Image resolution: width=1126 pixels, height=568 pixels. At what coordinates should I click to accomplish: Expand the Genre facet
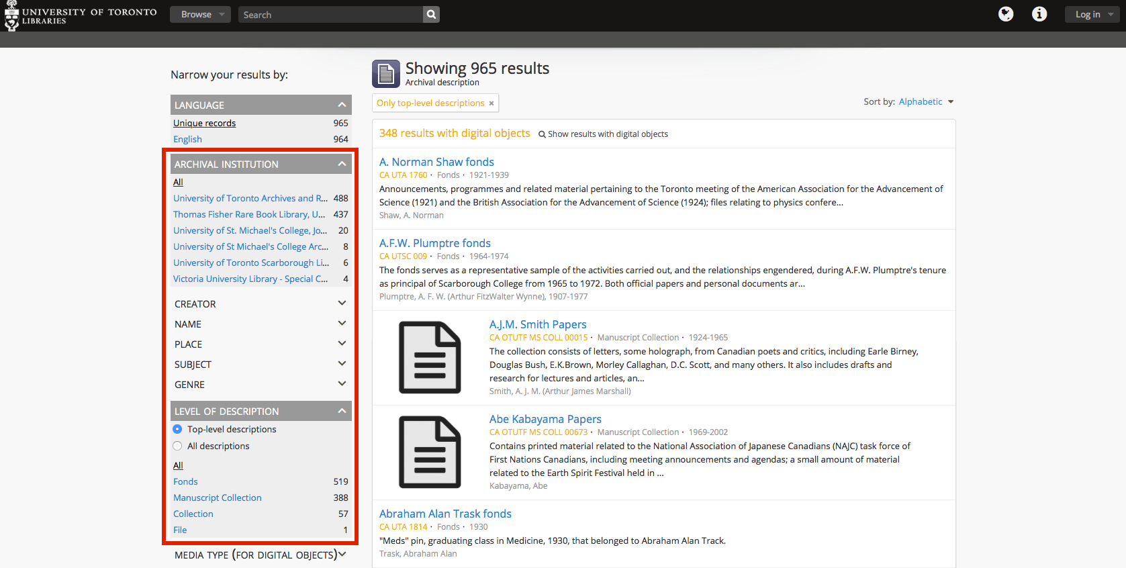click(x=261, y=384)
